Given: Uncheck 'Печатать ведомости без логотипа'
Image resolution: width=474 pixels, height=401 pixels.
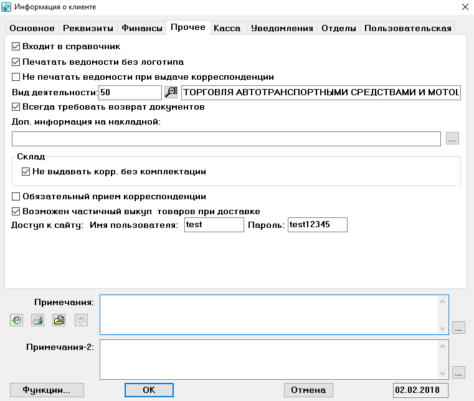Looking at the screenshot, I should (x=16, y=62).
